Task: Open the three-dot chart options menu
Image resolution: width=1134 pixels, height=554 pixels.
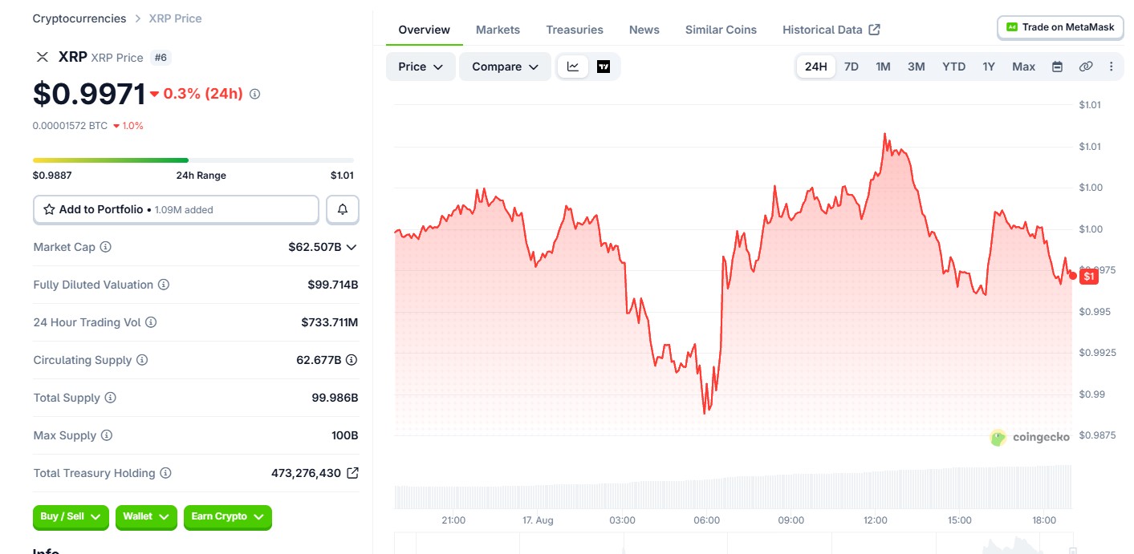Action: pyautogui.click(x=1112, y=67)
